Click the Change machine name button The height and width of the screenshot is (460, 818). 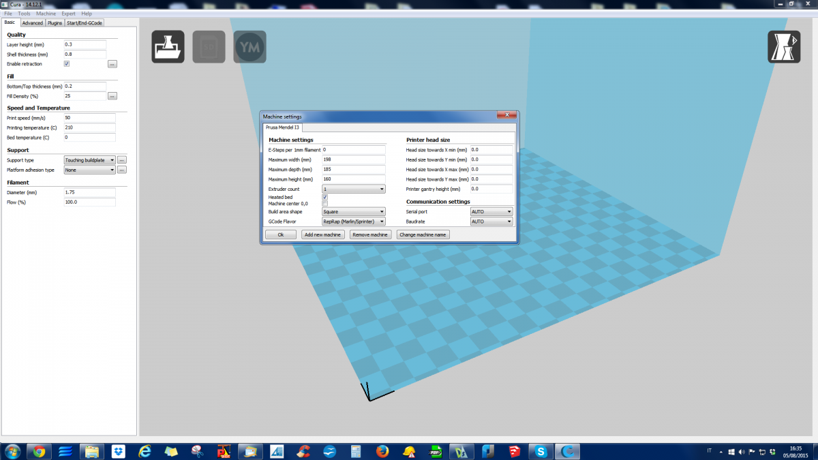point(423,234)
